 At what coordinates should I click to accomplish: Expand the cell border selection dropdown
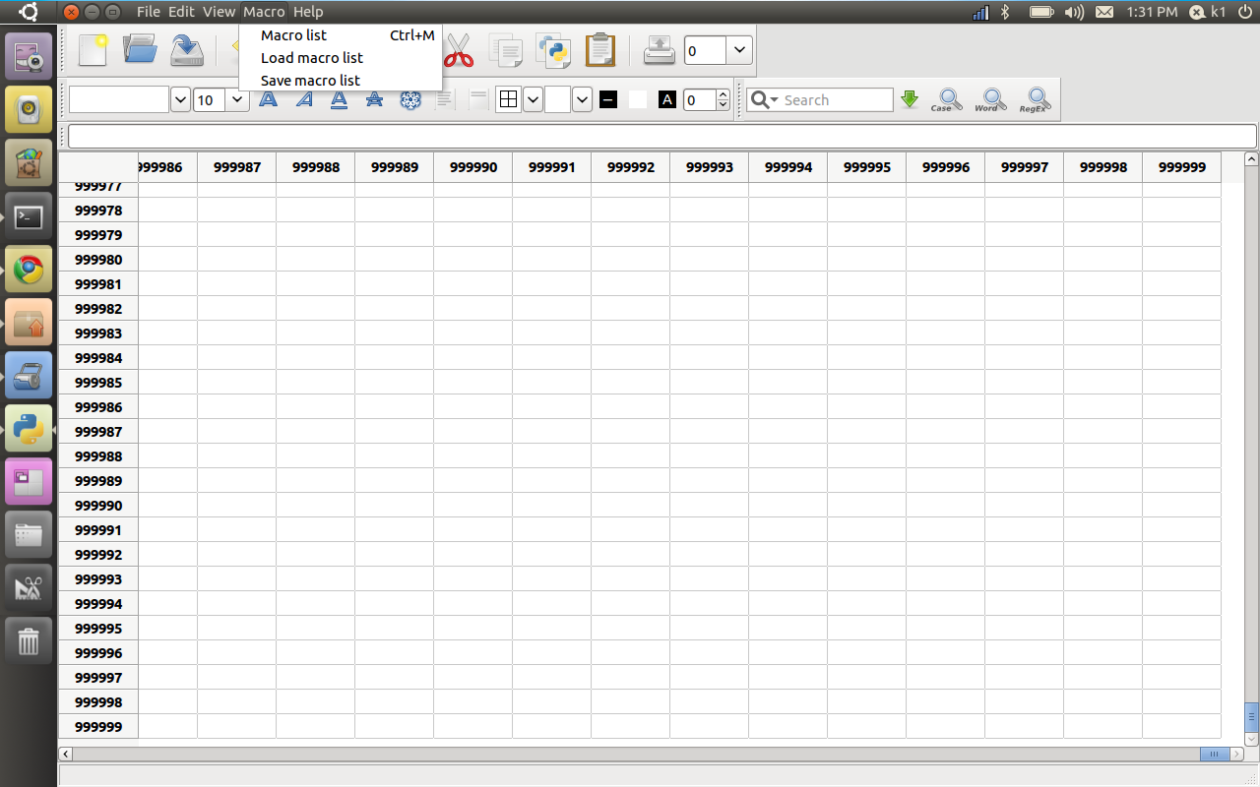pos(533,99)
